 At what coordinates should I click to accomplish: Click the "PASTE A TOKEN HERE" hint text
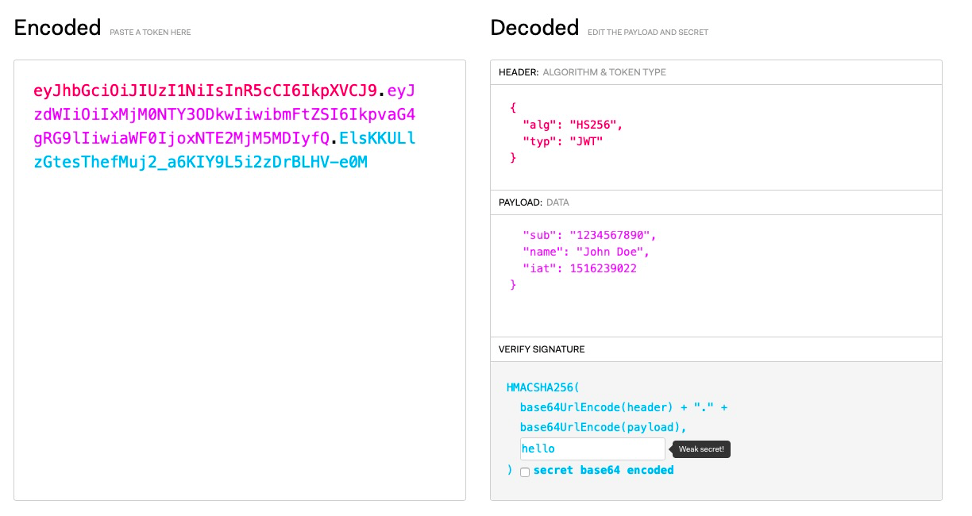tap(151, 33)
